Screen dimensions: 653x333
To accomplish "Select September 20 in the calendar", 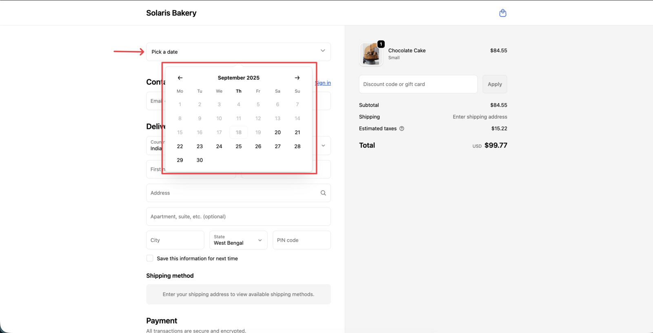I will [x=278, y=132].
